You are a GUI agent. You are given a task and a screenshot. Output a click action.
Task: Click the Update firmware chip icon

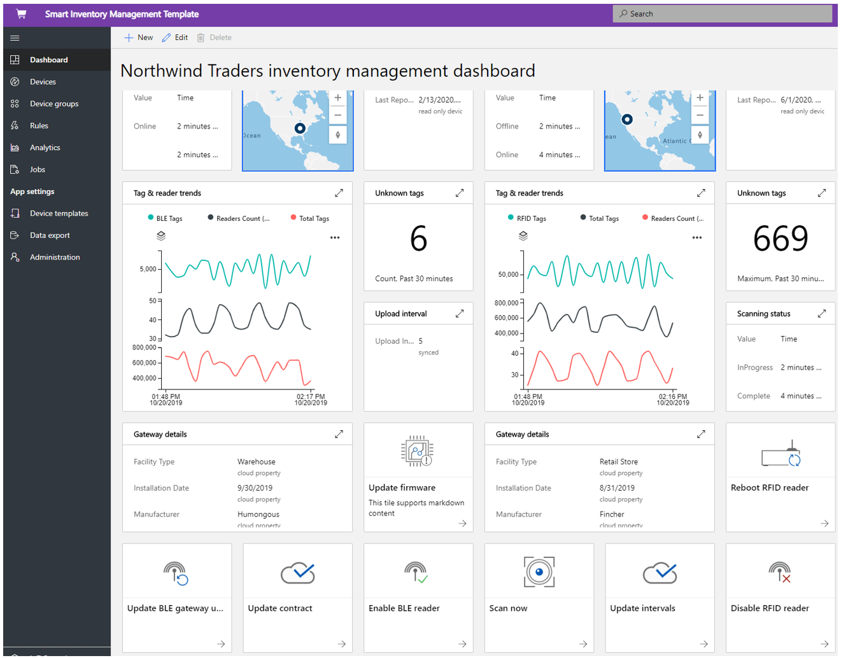pyautogui.click(x=417, y=451)
